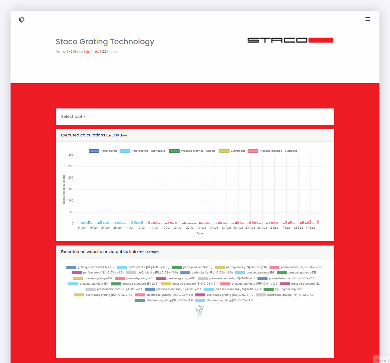
Task: Click the Users people icon
Action: click(104, 52)
